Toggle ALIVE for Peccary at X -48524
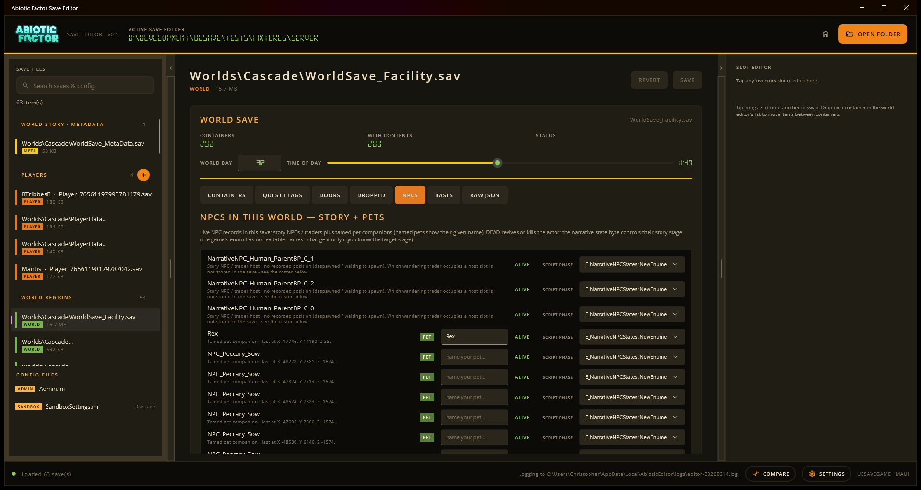 coord(522,398)
